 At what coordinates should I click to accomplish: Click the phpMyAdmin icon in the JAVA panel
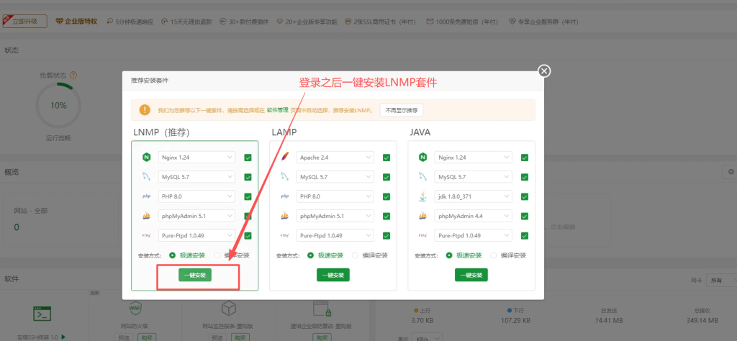(x=422, y=216)
